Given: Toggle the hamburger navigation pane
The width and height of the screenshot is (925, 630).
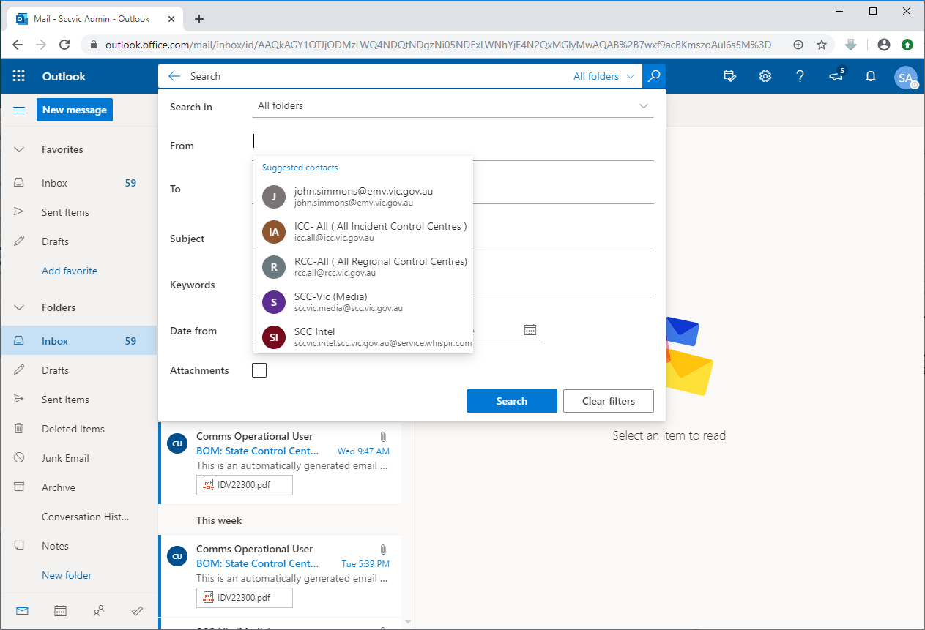Looking at the screenshot, I should [20, 110].
